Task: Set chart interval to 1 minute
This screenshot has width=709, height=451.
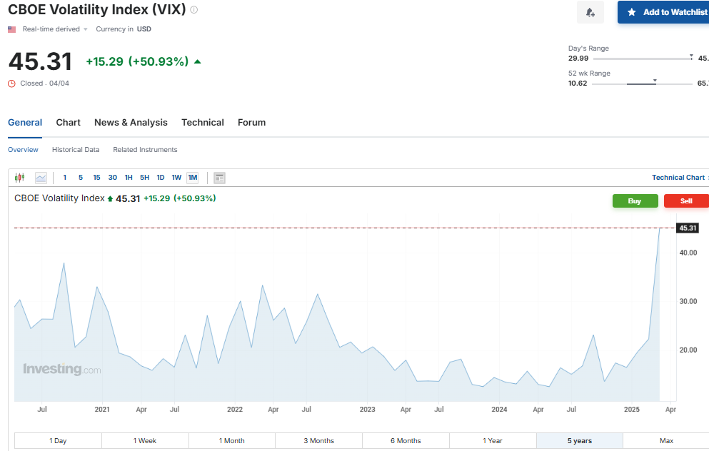Action: click(x=65, y=178)
